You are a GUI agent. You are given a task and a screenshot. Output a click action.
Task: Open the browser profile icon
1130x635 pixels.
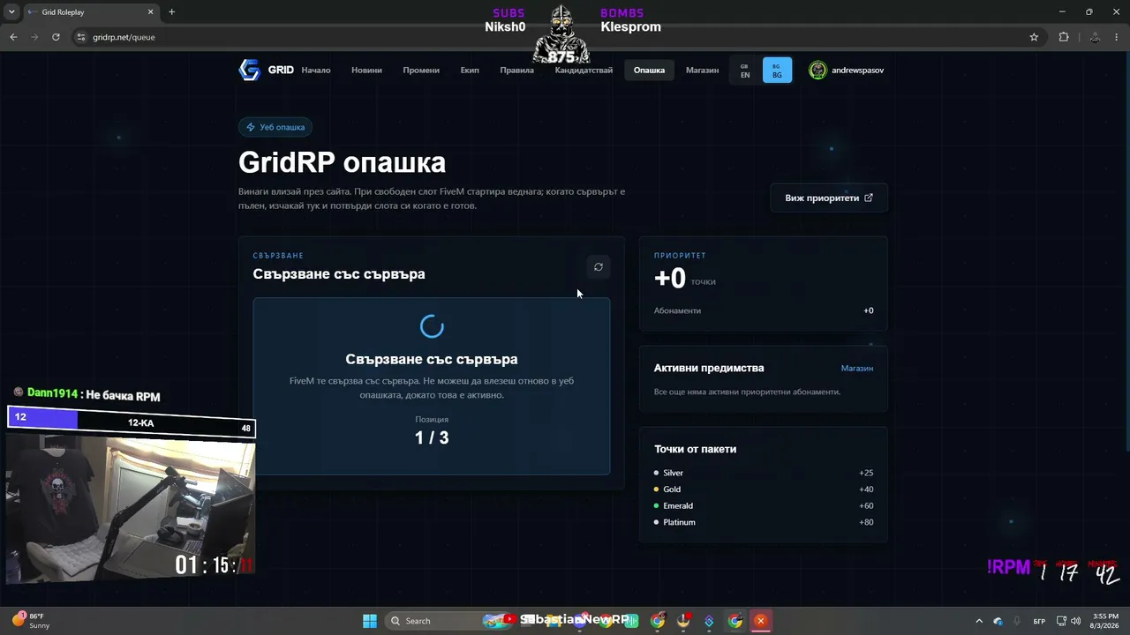1095,37
